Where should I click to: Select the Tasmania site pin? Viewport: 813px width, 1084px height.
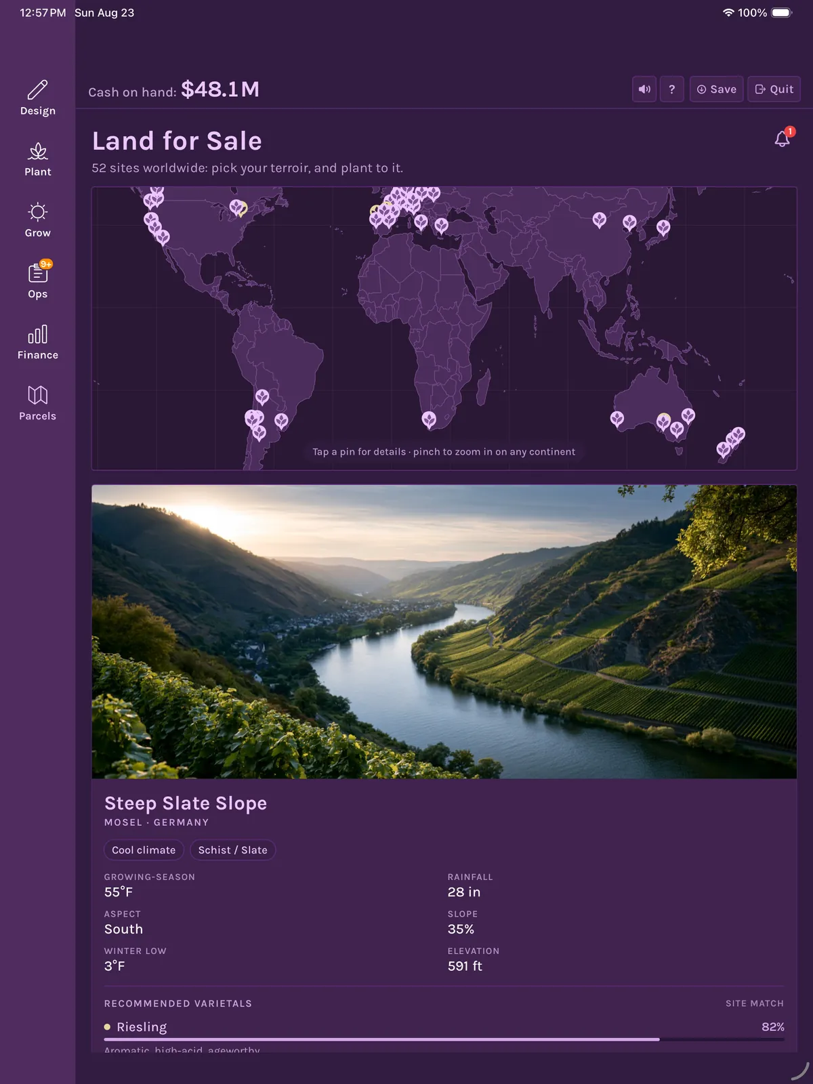(677, 429)
